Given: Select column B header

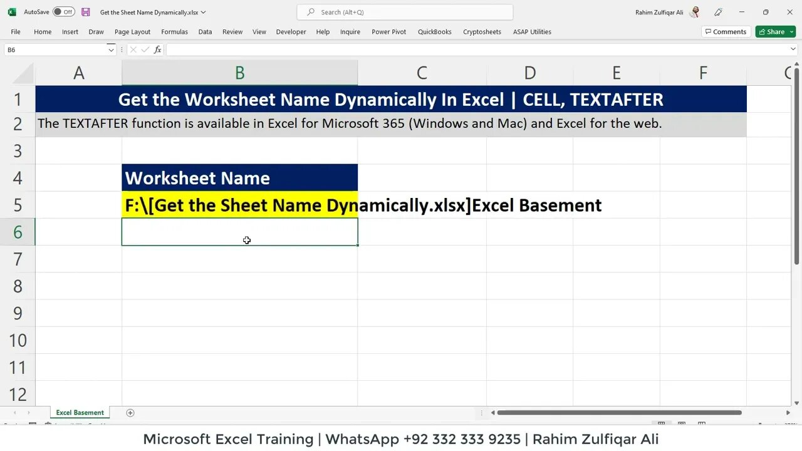Looking at the screenshot, I should [240, 73].
